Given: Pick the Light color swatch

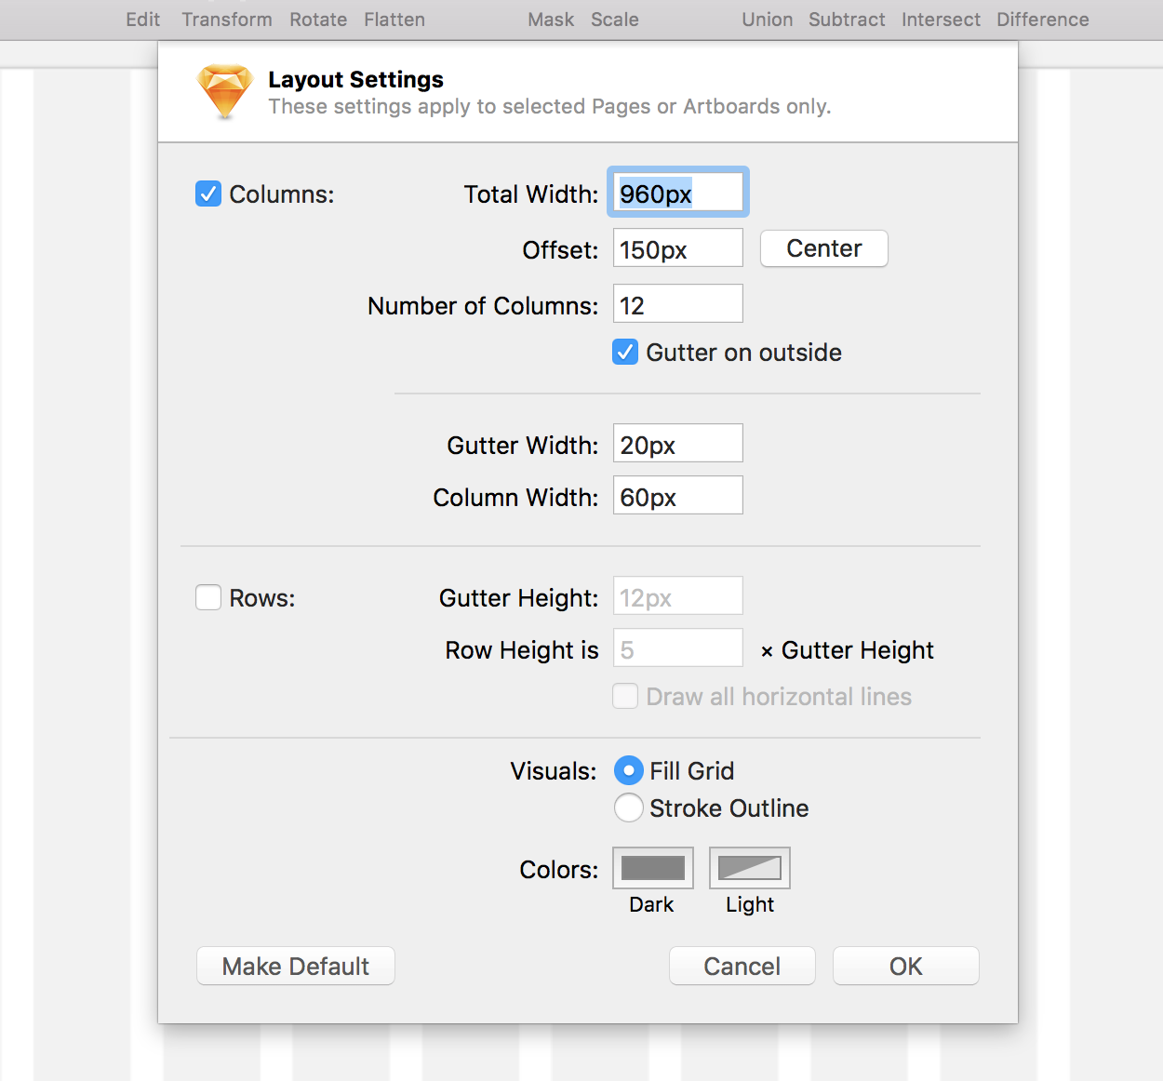Looking at the screenshot, I should [749, 866].
